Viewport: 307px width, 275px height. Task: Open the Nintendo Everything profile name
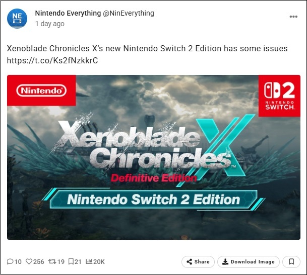68,13
